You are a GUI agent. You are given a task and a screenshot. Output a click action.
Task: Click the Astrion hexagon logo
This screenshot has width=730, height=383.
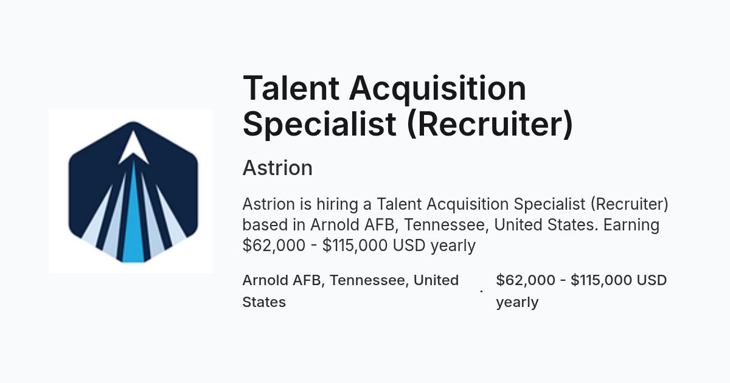tap(133, 191)
